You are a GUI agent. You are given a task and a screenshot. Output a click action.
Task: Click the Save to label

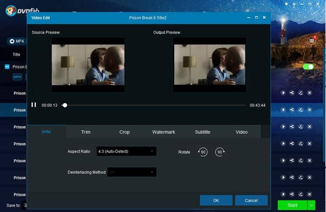coord(14,205)
